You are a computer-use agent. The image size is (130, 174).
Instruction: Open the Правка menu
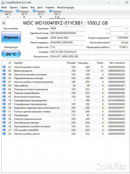click(14, 7)
